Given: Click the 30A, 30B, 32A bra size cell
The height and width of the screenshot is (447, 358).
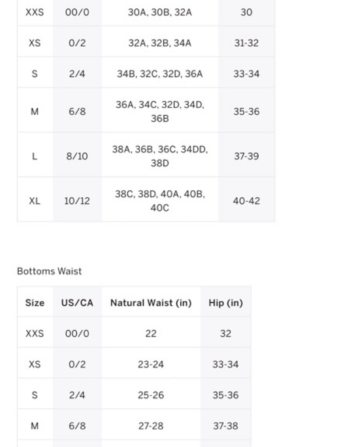Looking at the screenshot, I should tap(160, 13).
